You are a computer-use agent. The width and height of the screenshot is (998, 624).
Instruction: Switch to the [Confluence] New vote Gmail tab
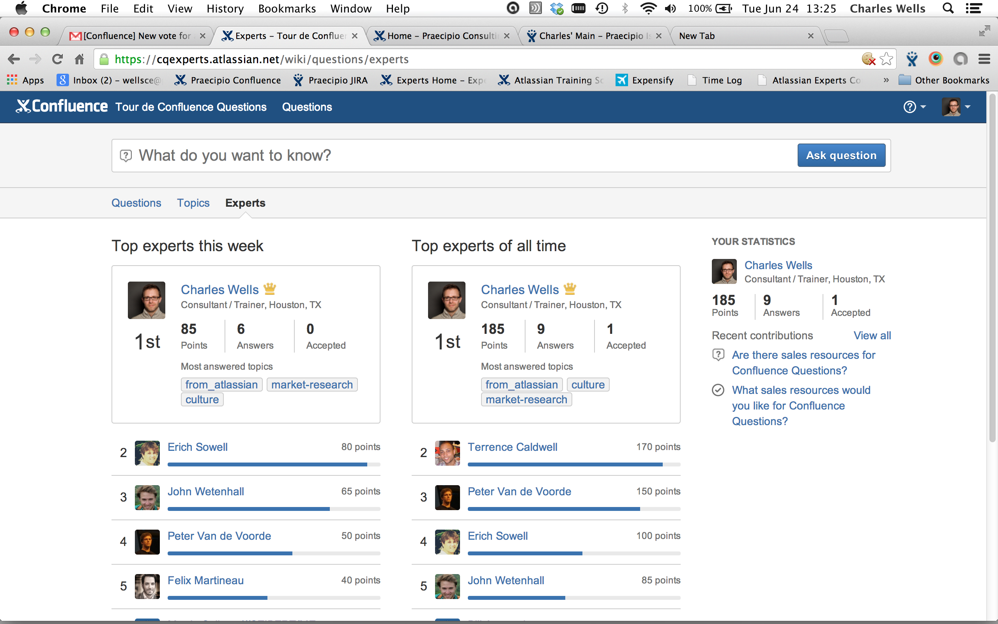(x=136, y=36)
